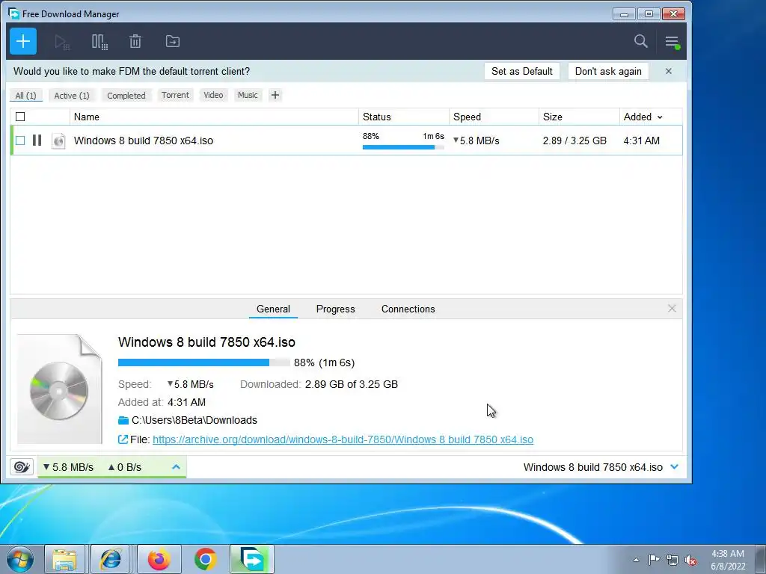Select the All (1) filter tab

[26, 95]
